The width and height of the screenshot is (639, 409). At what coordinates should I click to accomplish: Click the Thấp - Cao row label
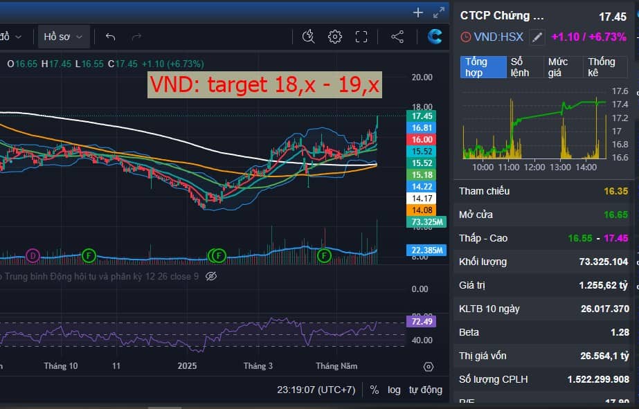click(x=483, y=238)
